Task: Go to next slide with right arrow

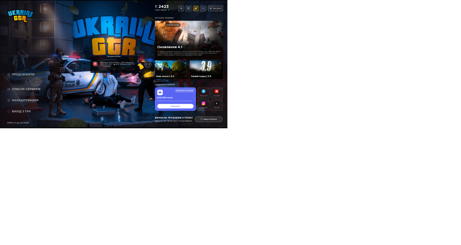Action: [x=149, y=64]
